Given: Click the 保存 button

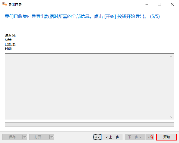Looking at the screenshot, I should pos(12,137).
